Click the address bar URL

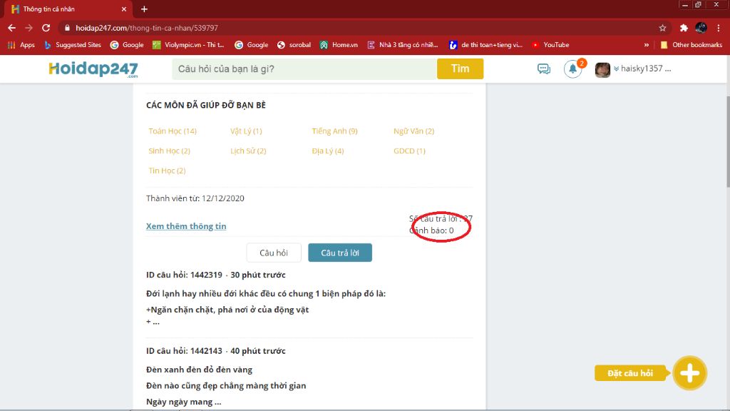tap(147, 28)
